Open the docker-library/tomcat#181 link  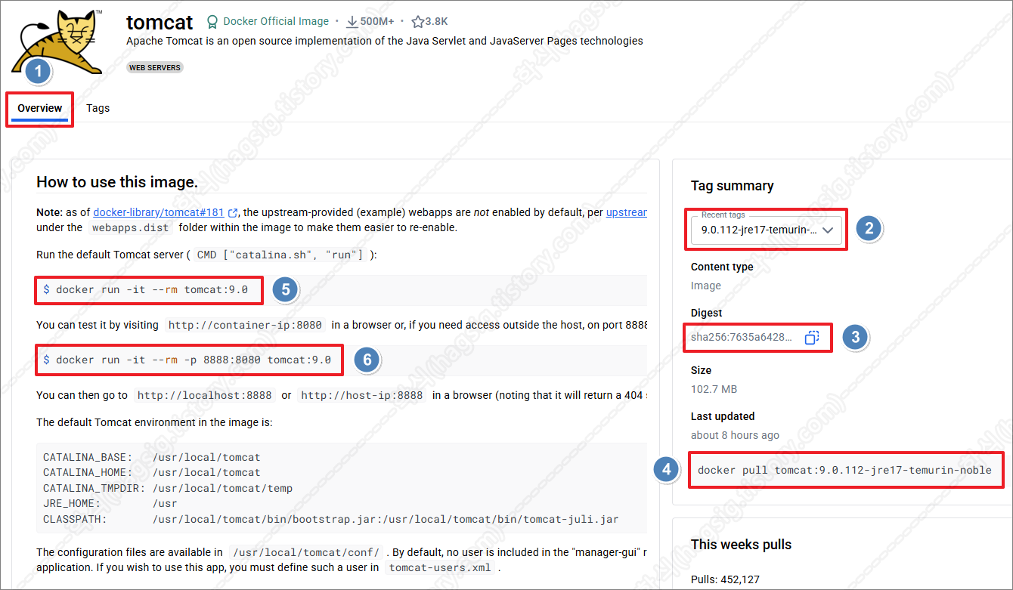coord(159,213)
